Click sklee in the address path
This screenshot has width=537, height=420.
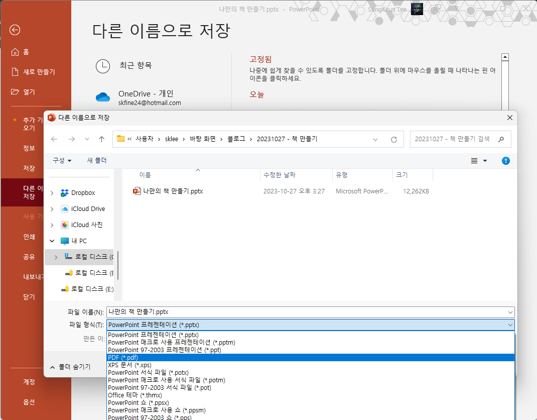pyautogui.click(x=172, y=139)
